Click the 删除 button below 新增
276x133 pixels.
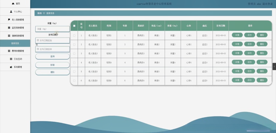52,72
